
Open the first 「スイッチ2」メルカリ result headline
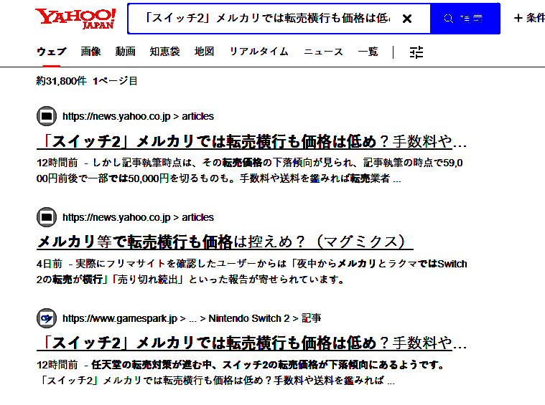tap(251, 140)
